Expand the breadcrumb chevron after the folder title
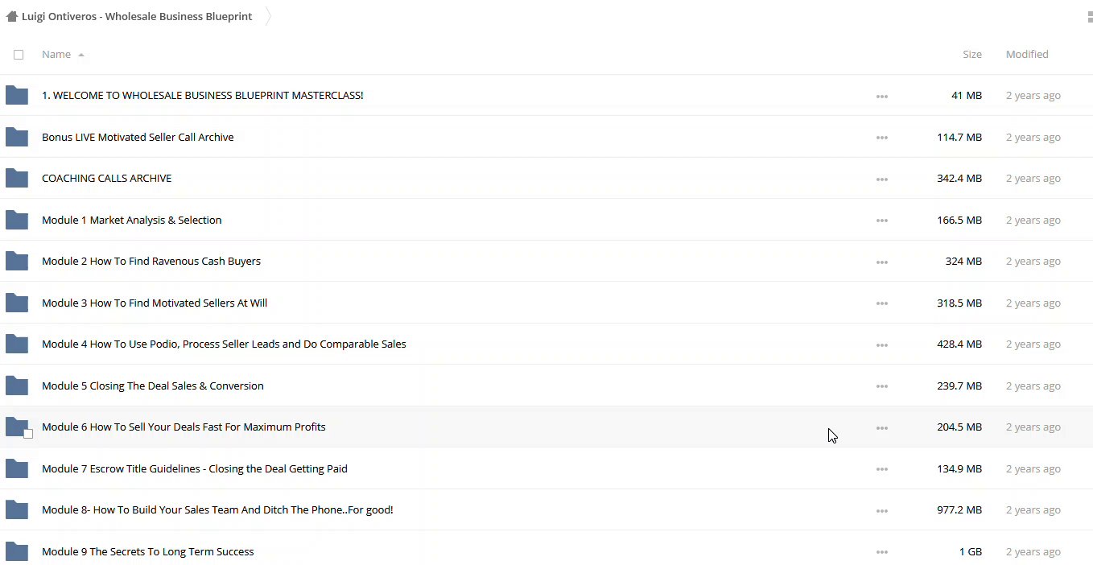Screen dimensions: 1093x565 tap(268, 16)
